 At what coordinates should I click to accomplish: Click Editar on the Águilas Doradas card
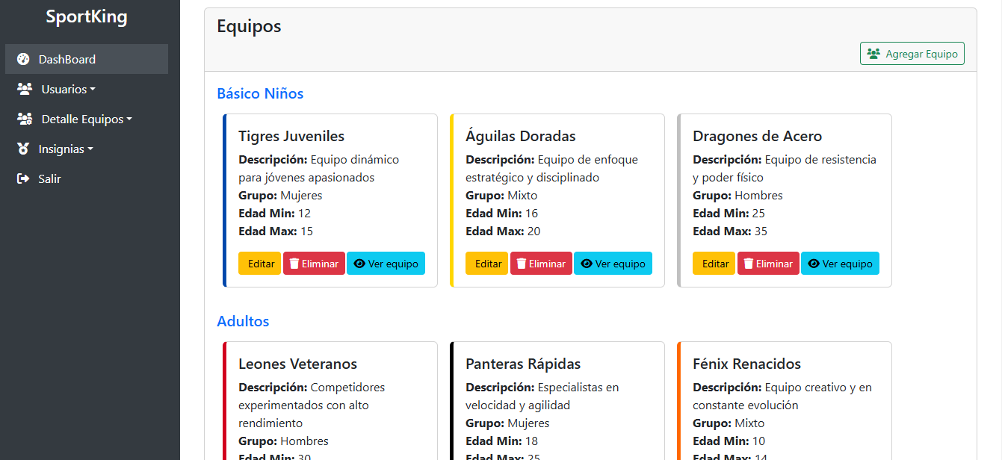click(486, 263)
